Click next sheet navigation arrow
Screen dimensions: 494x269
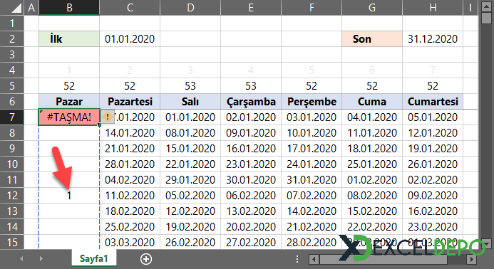click(x=41, y=259)
